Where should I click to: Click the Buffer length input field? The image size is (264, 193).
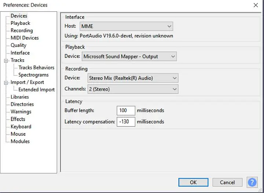click(x=126, y=111)
